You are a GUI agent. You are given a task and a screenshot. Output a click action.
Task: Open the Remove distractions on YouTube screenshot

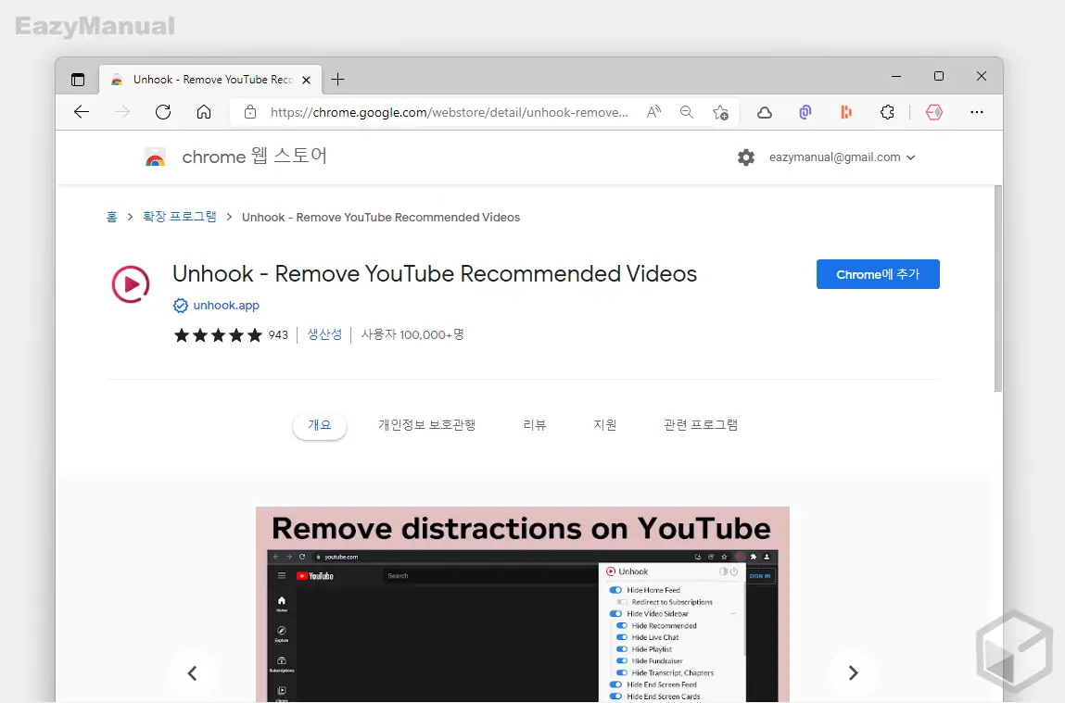(523, 605)
